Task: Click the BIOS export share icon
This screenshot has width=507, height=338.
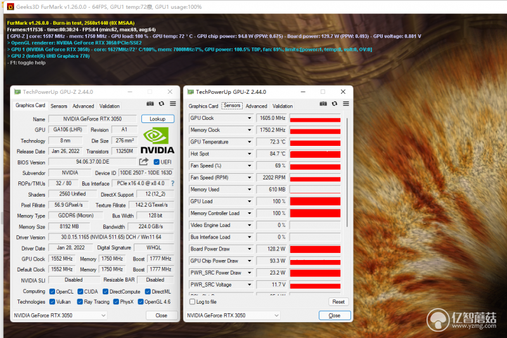Action: [144, 162]
